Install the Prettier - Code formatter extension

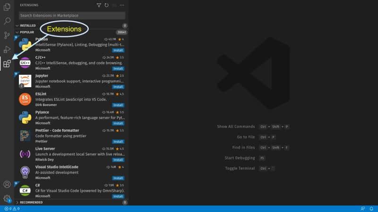point(118,141)
